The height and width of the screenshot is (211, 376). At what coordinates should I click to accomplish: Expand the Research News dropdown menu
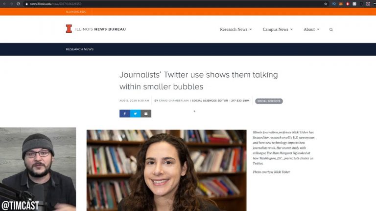coord(235,29)
